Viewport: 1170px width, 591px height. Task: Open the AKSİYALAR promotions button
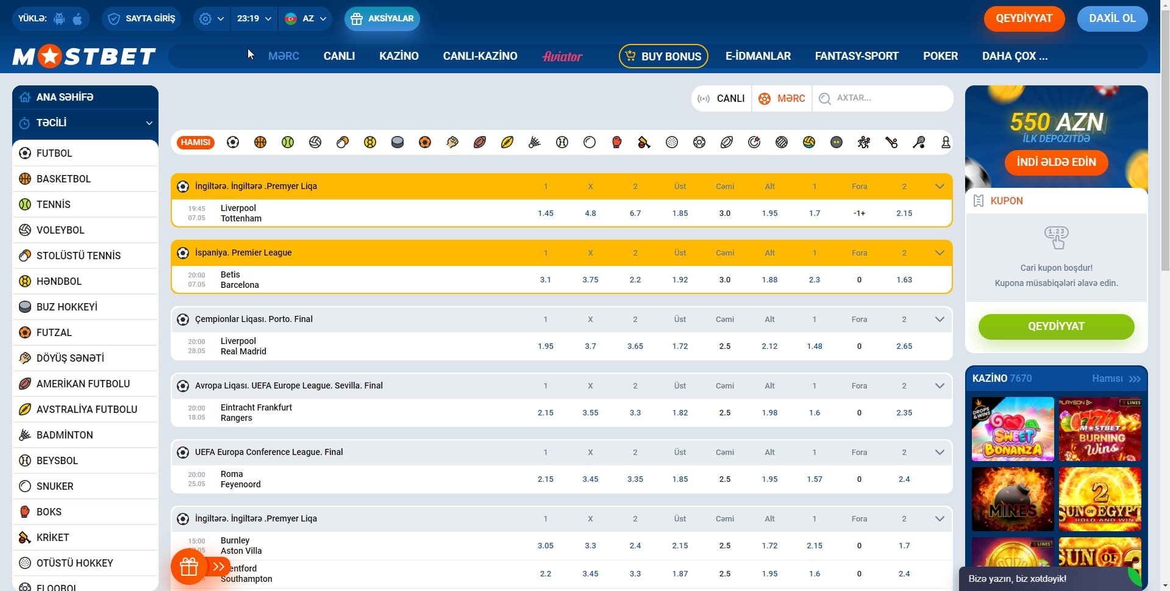(382, 19)
